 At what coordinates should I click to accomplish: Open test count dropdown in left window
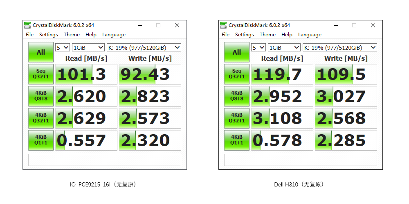[63, 47]
